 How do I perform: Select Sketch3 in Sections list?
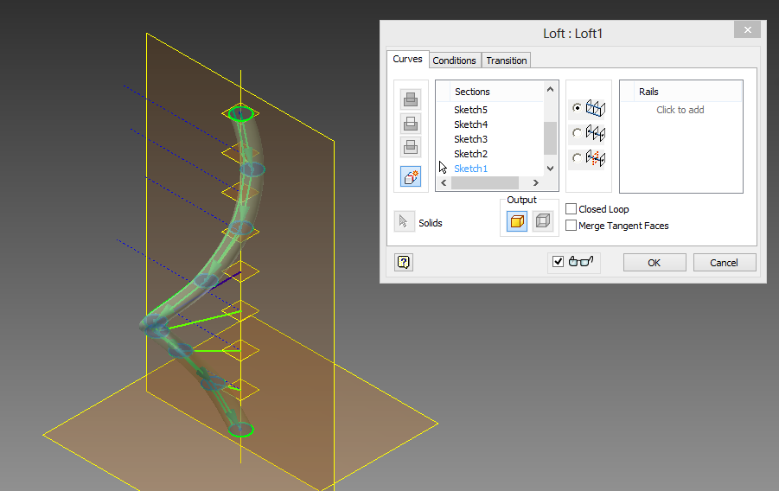coord(470,139)
